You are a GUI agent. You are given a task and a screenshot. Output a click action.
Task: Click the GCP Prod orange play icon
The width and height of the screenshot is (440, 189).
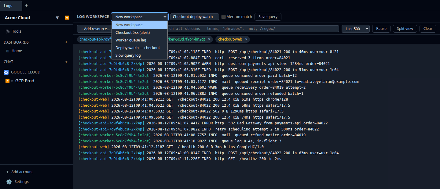pos(7,81)
